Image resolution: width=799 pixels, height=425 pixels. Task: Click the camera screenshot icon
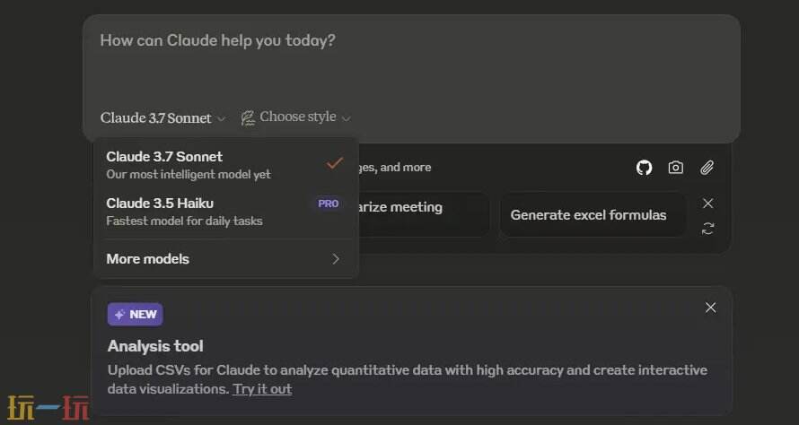[x=675, y=168]
